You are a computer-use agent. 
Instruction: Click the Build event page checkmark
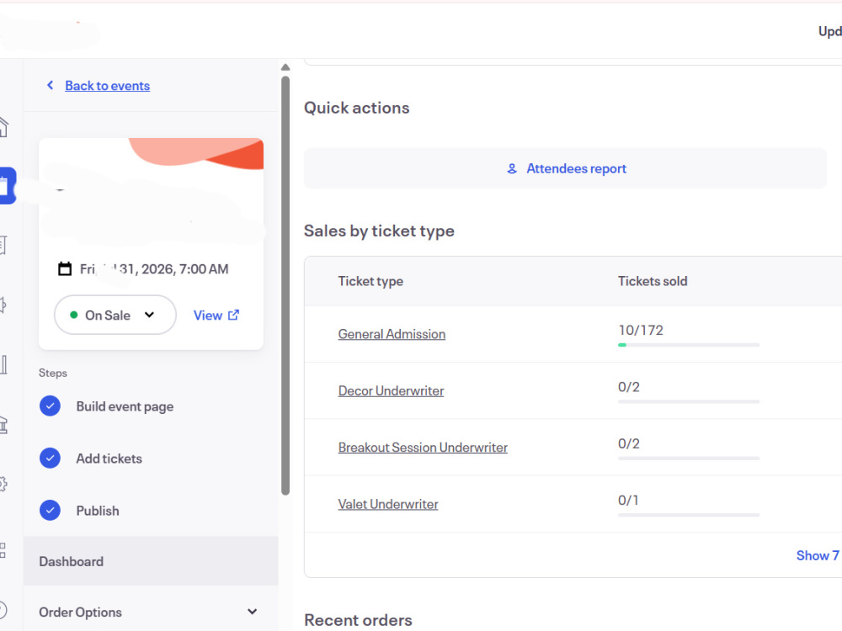[x=50, y=406]
